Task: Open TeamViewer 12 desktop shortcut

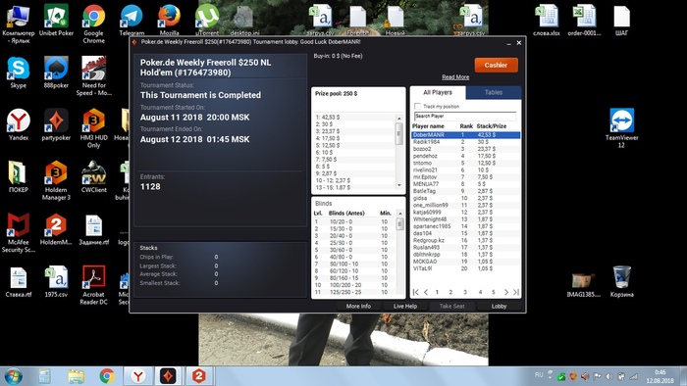Action: point(621,128)
